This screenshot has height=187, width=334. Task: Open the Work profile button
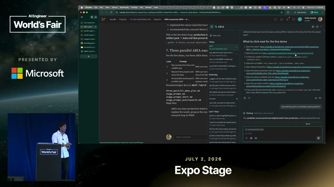point(315,12)
